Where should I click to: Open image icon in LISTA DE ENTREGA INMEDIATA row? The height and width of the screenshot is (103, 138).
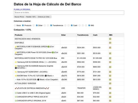(x=110, y=88)
